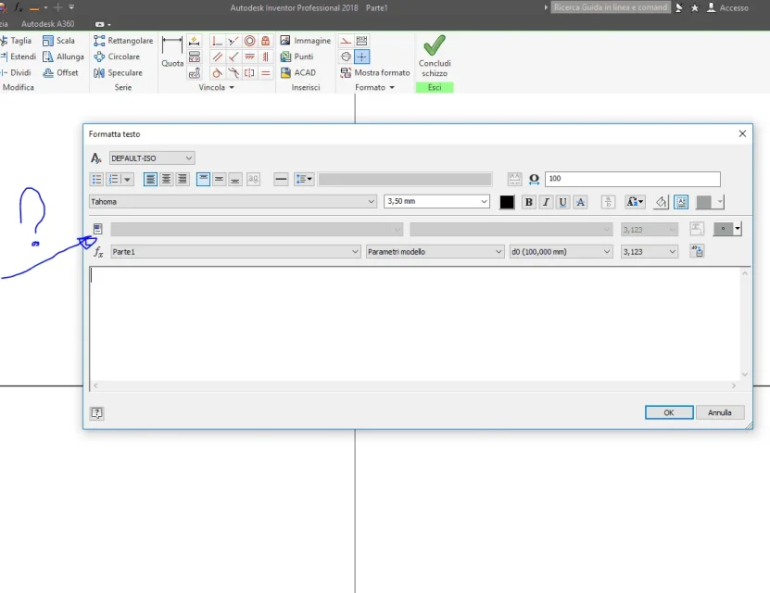Open the d0 (100,000 mm) parameter dropdown
This screenshot has width=770, height=593.
tap(561, 251)
